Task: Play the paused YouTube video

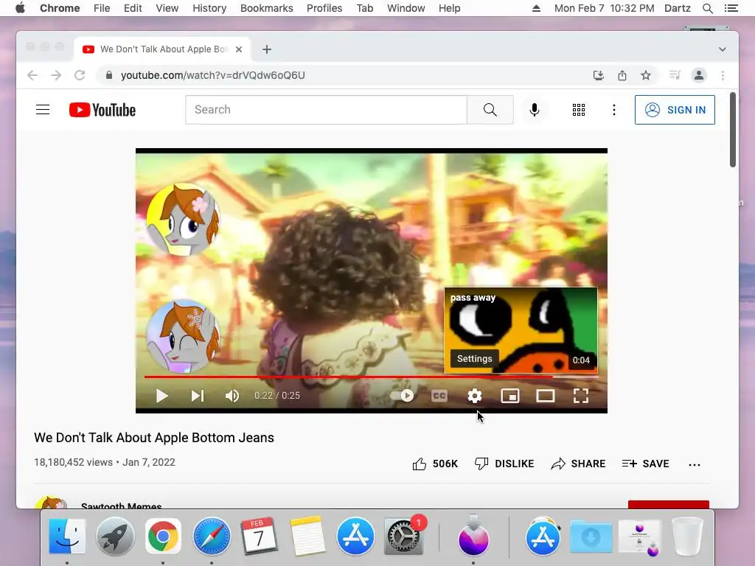Action: click(x=161, y=396)
